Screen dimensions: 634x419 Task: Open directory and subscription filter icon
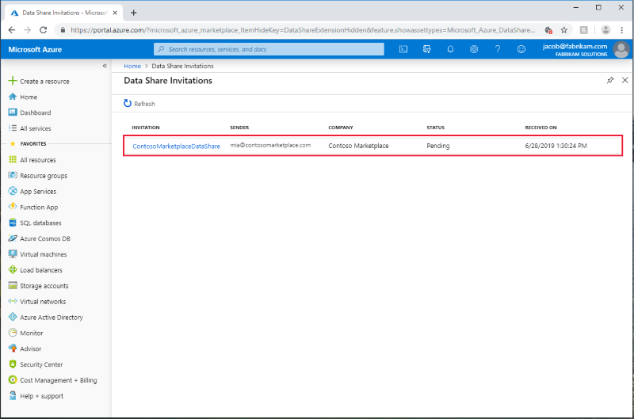tap(426, 49)
